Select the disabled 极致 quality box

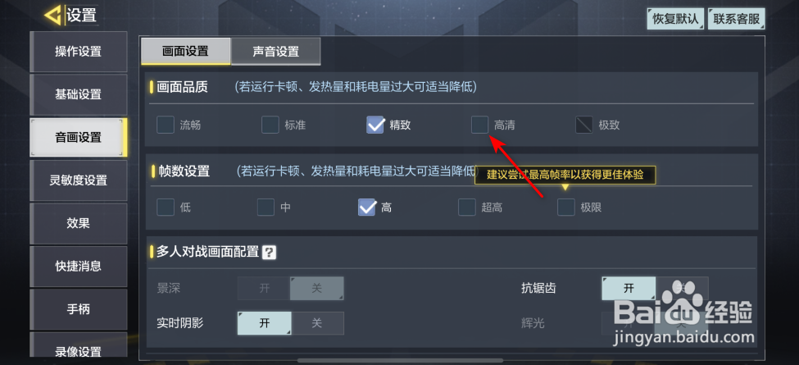tap(584, 125)
